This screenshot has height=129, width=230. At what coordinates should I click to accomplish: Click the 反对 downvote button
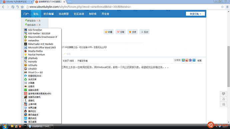click(x=144, y=32)
